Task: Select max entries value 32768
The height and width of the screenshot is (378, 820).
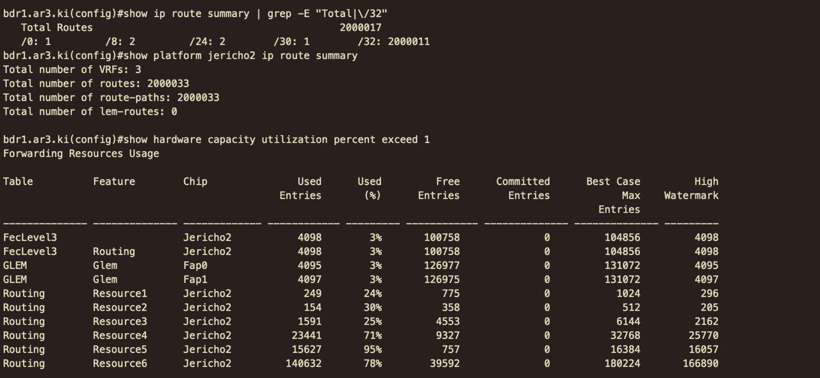Action: (625, 335)
